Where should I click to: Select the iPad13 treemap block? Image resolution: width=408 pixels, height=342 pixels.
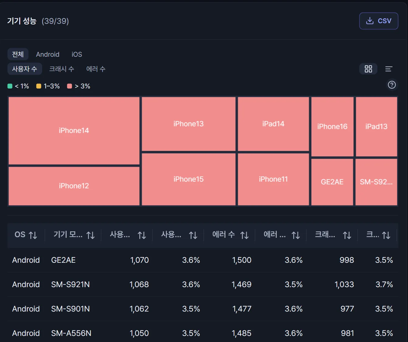[377, 126]
